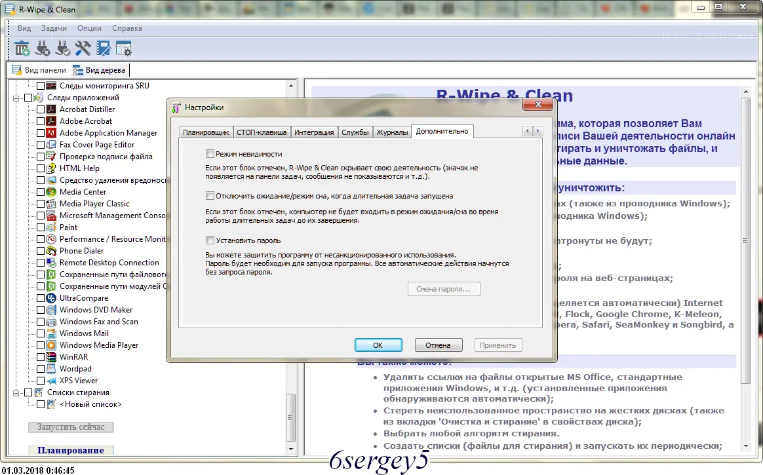Check Отключить ожидание/режим сна option
Viewport: 763px width, 475px height.
(x=210, y=195)
